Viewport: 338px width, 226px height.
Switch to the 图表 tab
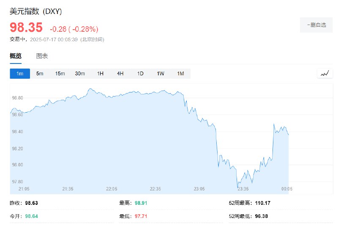point(42,56)
